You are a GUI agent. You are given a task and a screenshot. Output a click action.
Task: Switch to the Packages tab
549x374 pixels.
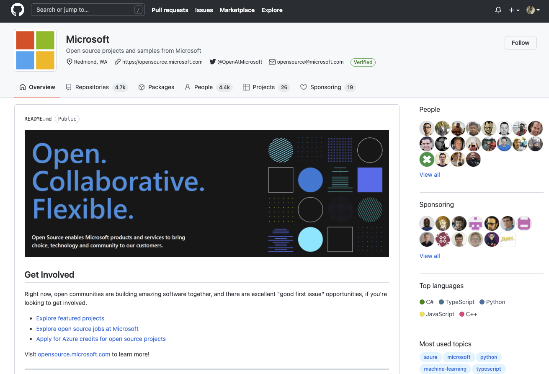pos(156,87)
